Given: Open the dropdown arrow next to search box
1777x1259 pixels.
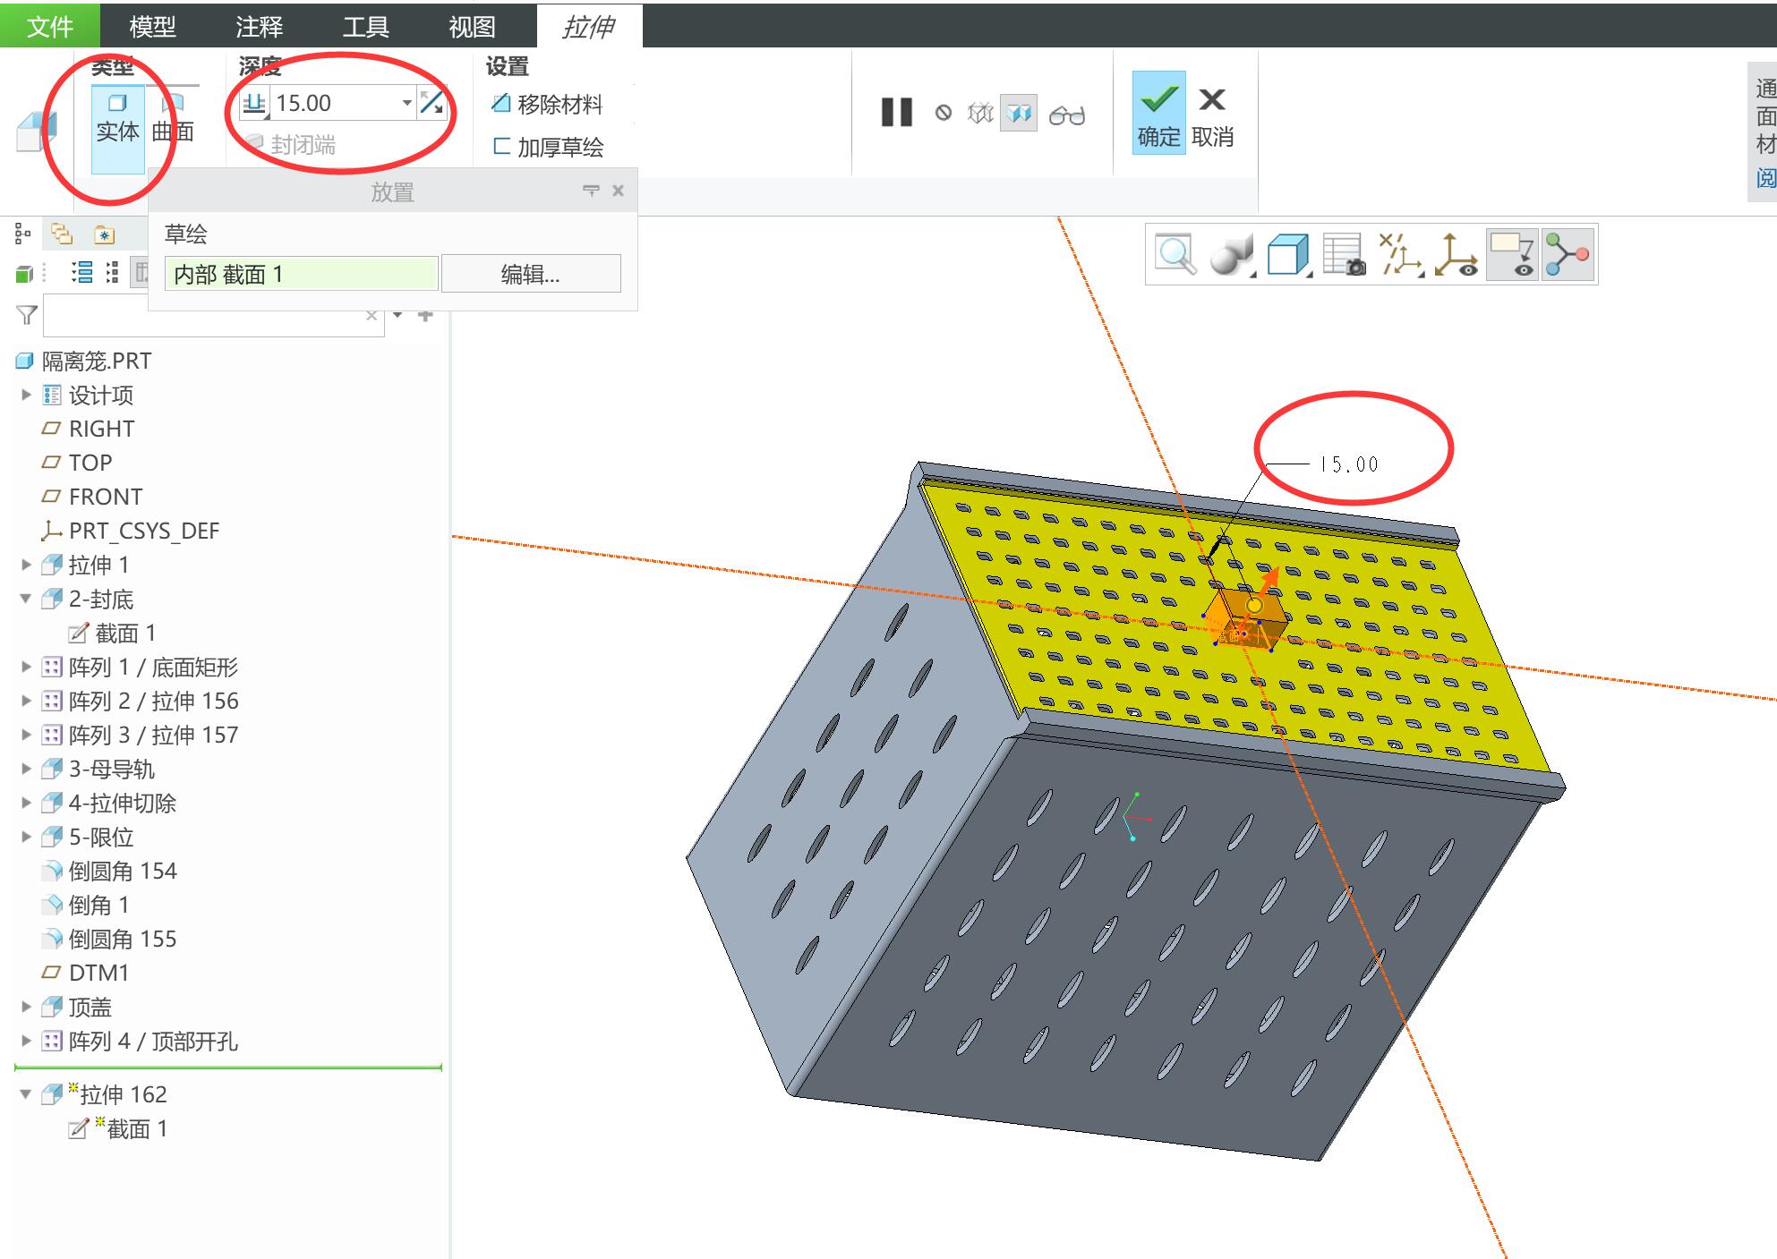Looking at the screenshot, I should pyautogui.click(x=397, y=315).
